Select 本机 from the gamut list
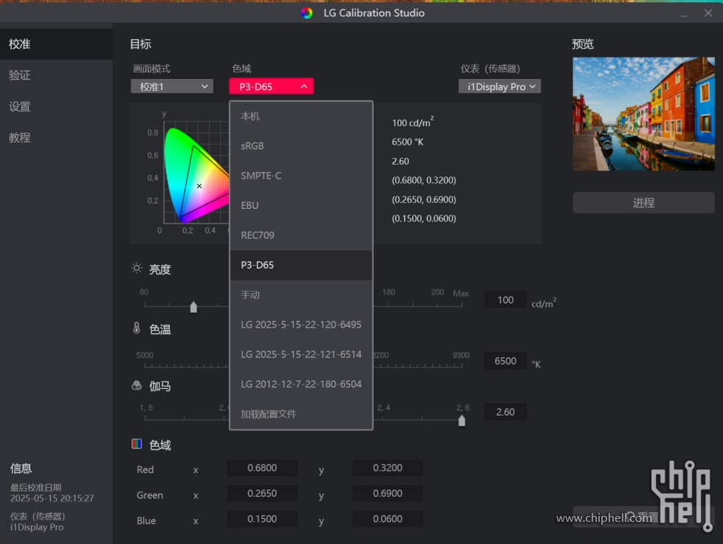The image size is (723, 544). [x=301, y=117]
